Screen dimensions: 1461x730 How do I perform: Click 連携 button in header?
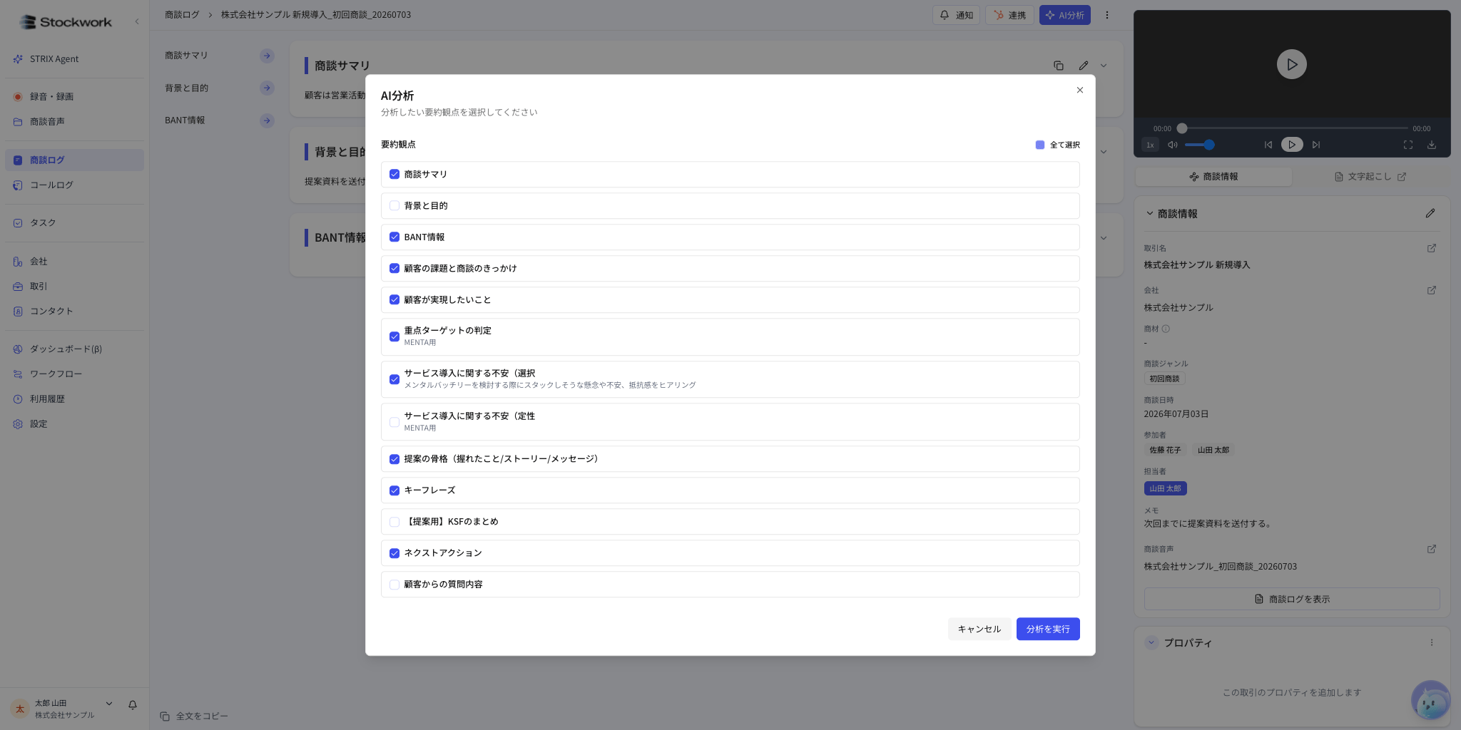click(x=1009, y=15)
